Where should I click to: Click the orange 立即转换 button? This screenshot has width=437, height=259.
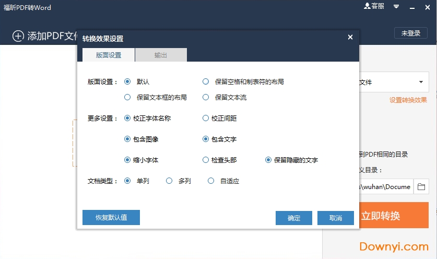(394, 215)
